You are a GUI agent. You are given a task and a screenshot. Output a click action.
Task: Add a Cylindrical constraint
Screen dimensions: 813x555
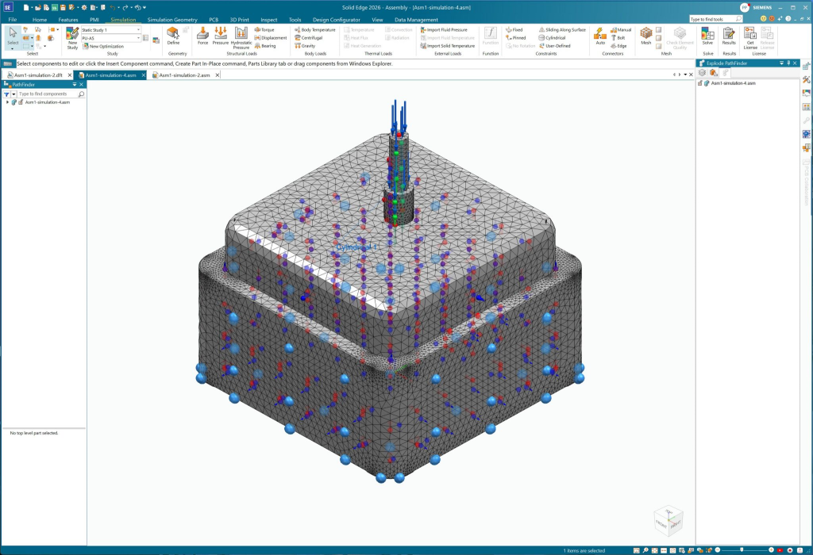click(552, 38)
